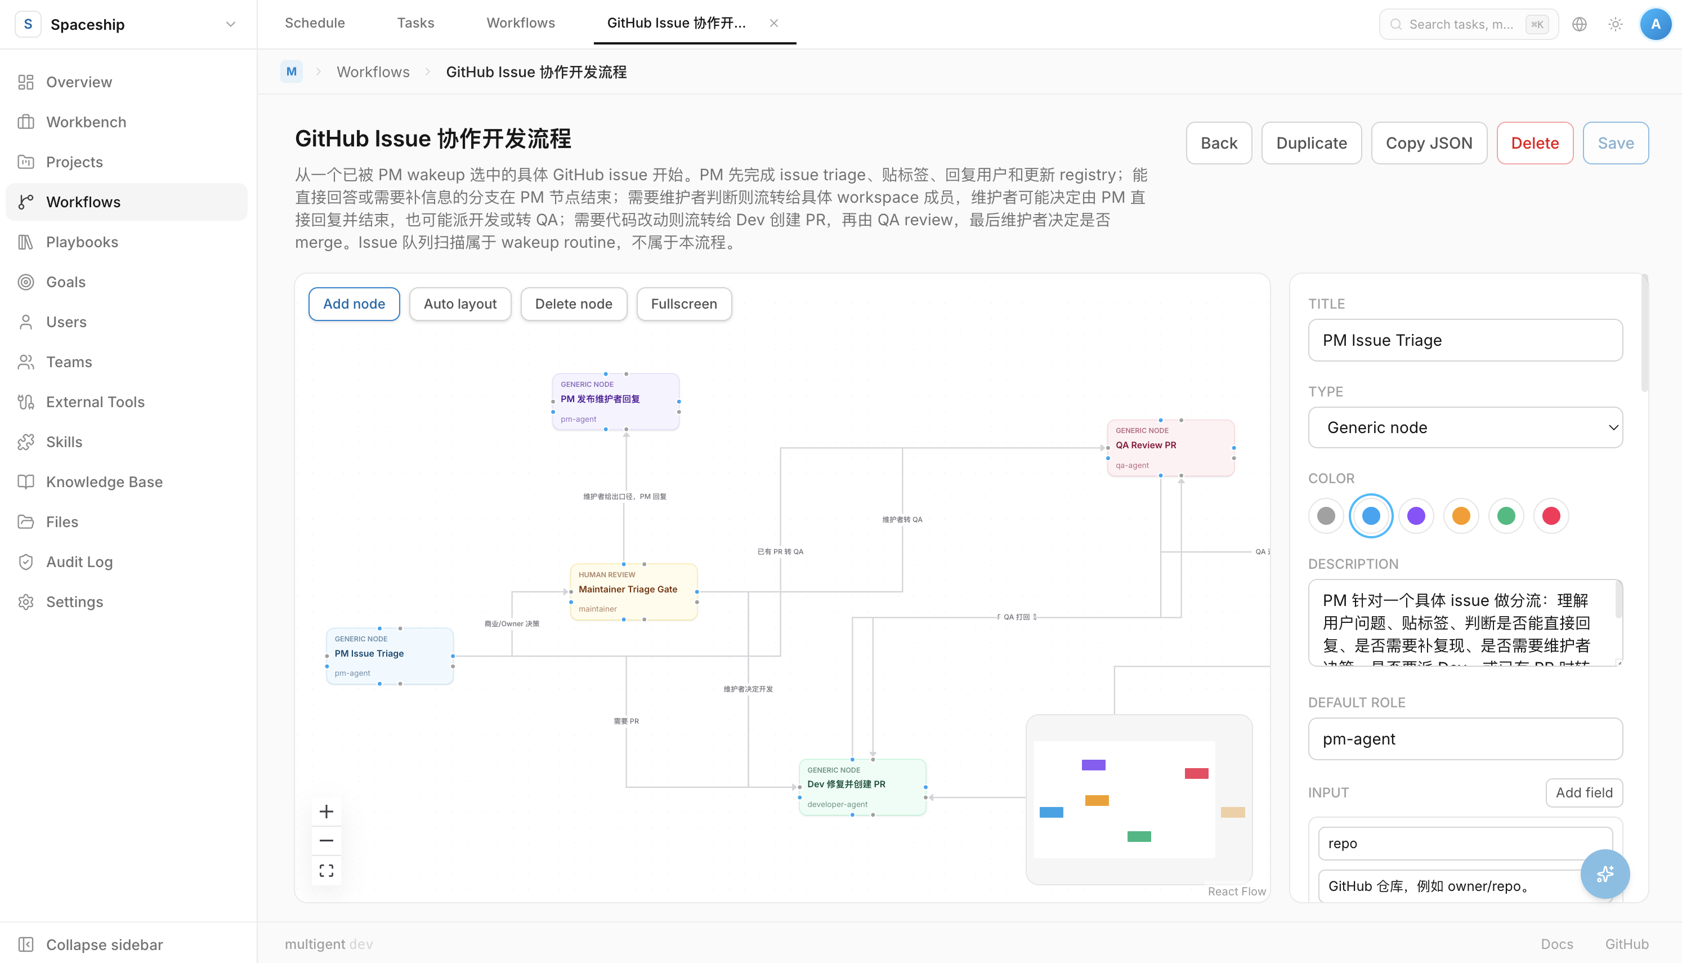Screen dimensions: 1682x963
Task: Click the Teams people icon
Action: 26,362
